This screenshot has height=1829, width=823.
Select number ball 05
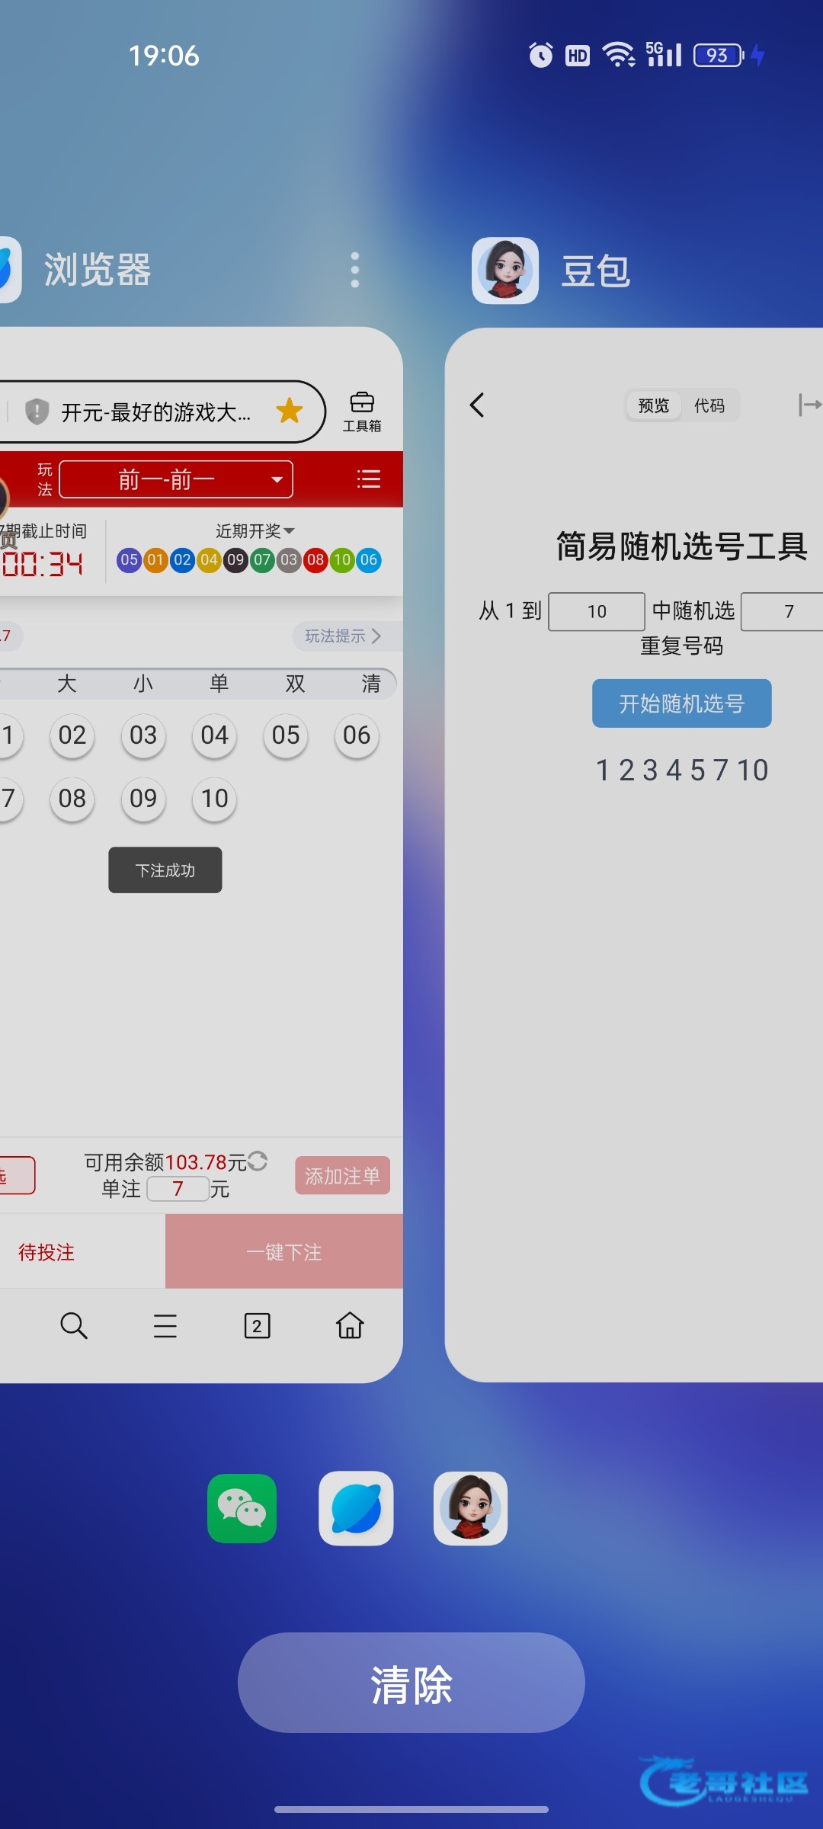click(286, 735)
